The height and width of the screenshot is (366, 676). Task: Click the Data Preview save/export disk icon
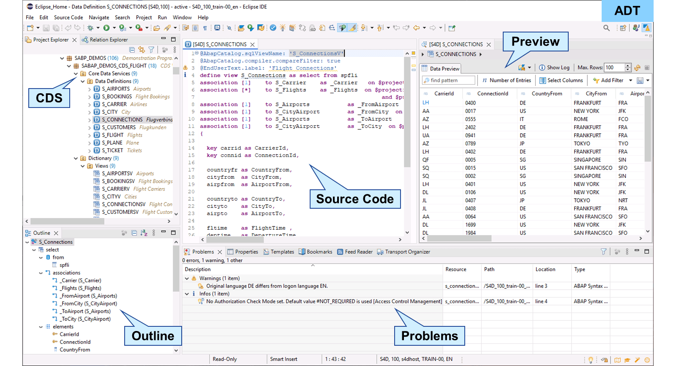(x=640, y=81)
